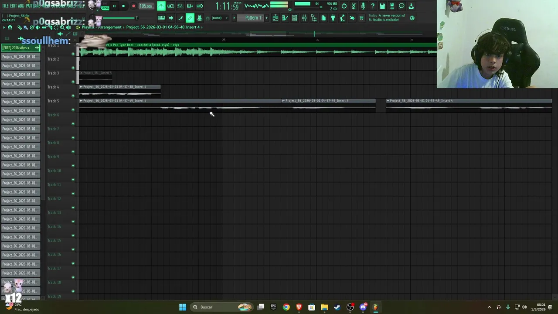Toggle the 3-2-1 recording countdown
558x314 pixels.
(180, 6)
